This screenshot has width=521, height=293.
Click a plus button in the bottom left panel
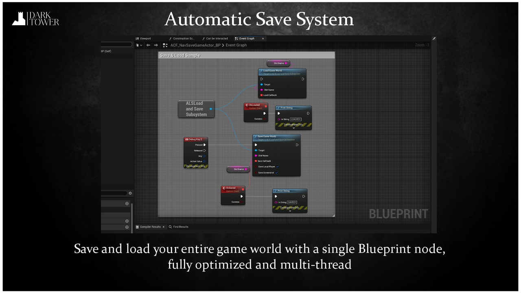(x=126, y=203)
